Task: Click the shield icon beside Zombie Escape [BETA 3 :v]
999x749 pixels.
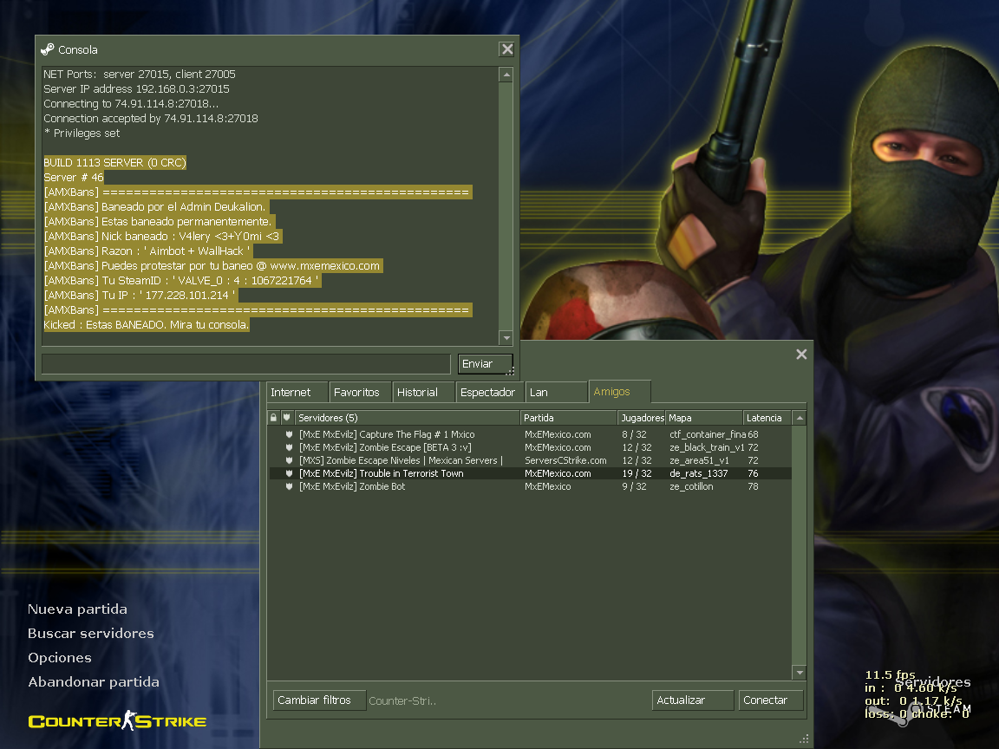Action: click(x=289, y=447)
